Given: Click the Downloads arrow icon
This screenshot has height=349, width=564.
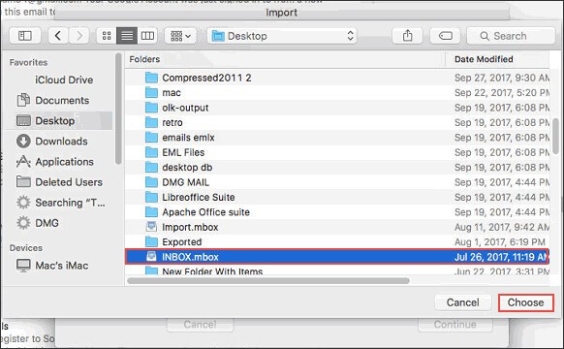Looking at the screenshot, I should click(23, 141).
